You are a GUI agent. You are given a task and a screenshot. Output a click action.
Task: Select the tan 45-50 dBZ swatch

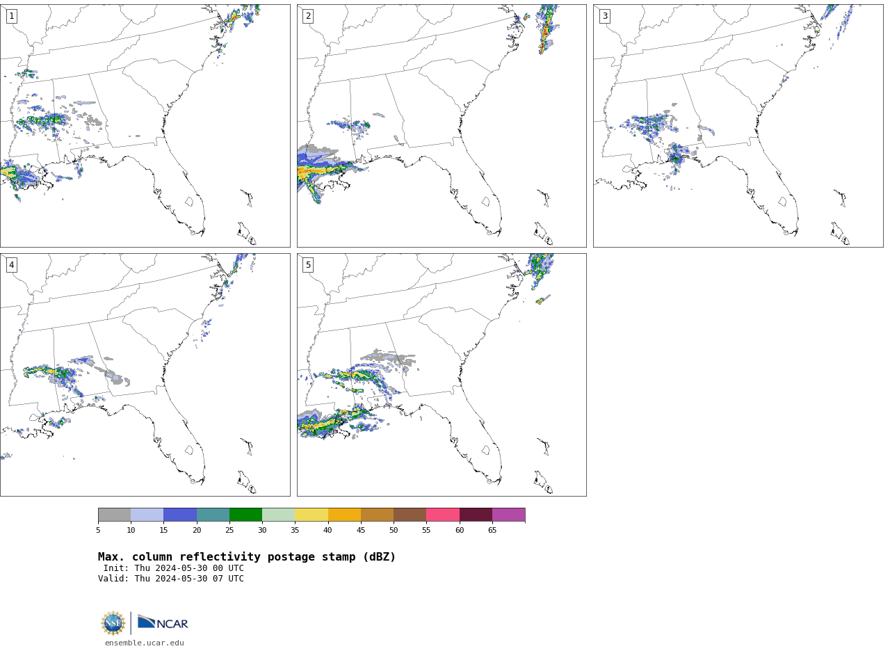click(377, 515)
